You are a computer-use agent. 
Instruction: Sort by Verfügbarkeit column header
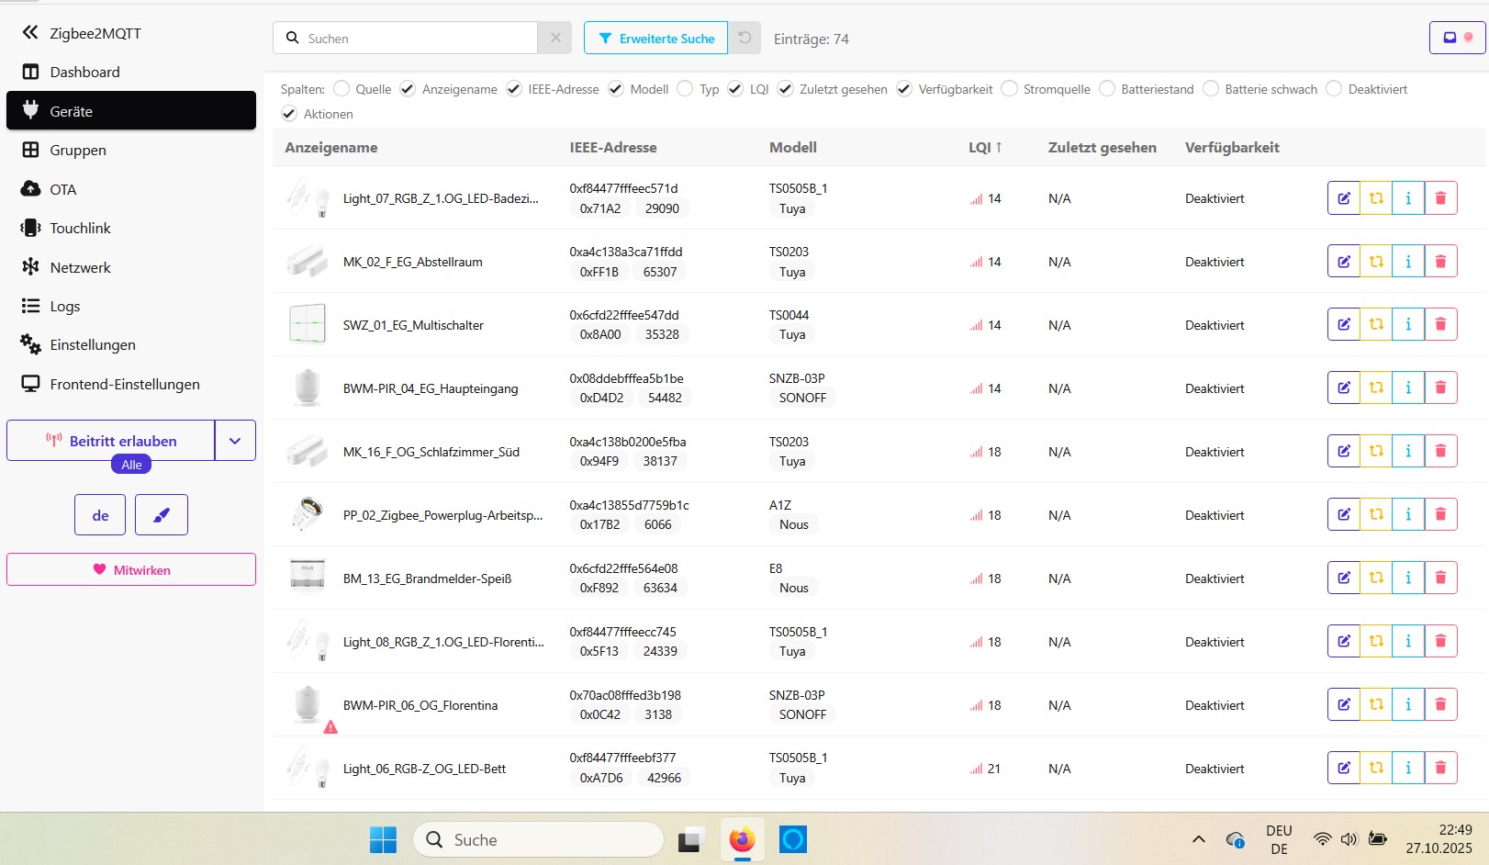pos(1232,148)
